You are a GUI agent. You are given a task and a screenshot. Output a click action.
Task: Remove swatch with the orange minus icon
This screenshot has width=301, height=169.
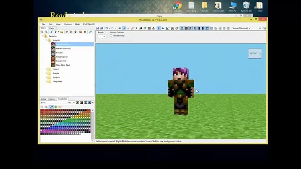click(x=60, y=107)
